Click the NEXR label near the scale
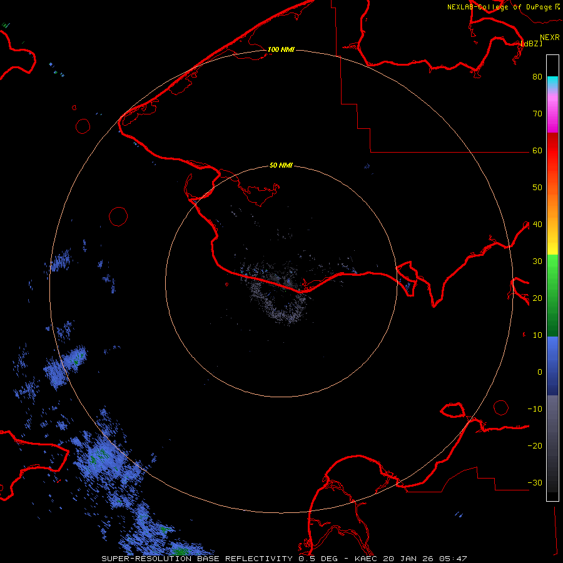This screenshot has height=563, width=563. pos(549,38)
